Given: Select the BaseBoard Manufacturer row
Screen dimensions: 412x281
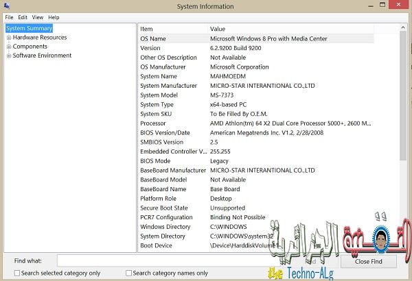Looking at the screenshot, I should pos(256,170).
